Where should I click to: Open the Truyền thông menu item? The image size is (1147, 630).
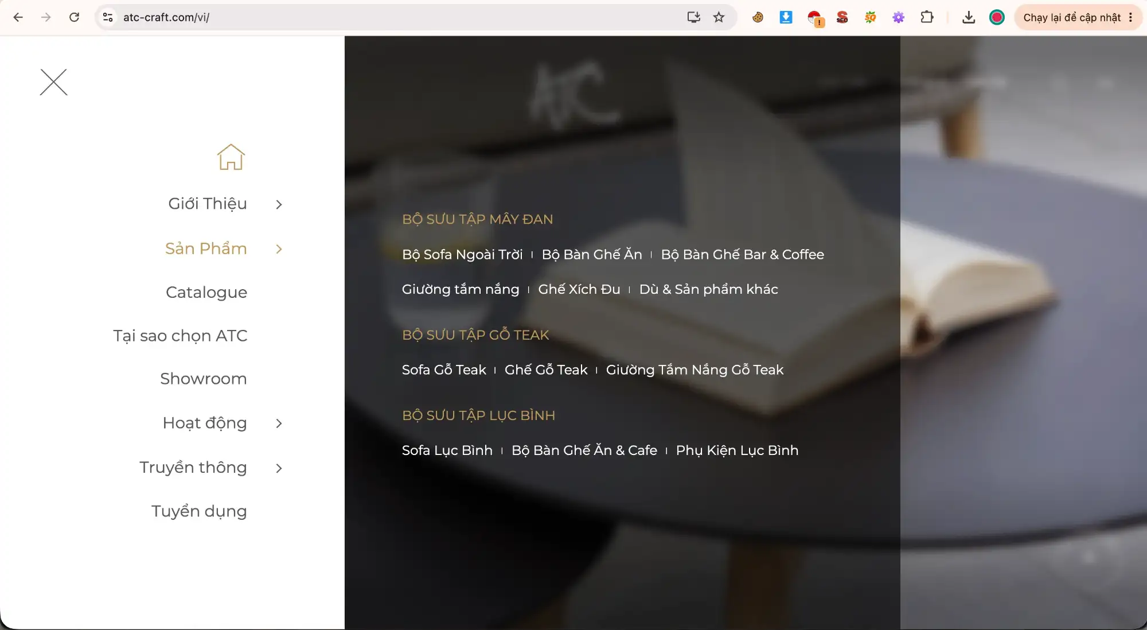click(x=193, y=467)
